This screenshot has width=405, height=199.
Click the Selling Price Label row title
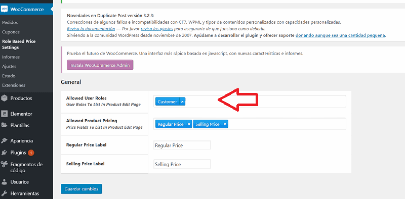[86, 164]
